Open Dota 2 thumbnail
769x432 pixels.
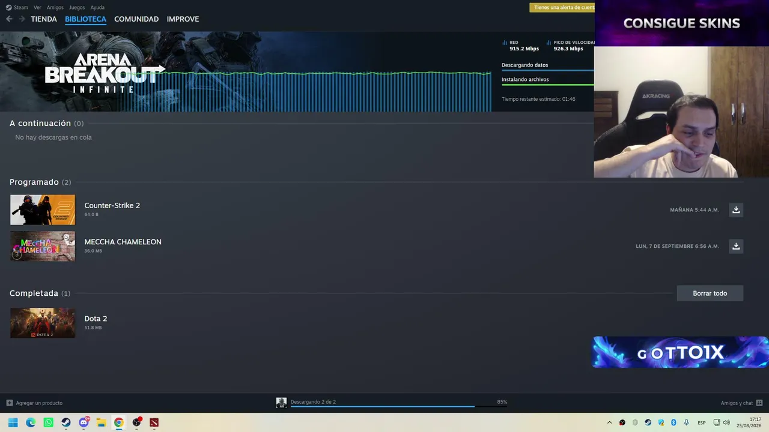(43, 323)
